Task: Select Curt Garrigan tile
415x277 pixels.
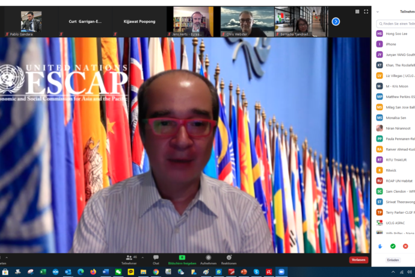Action: 85,22
